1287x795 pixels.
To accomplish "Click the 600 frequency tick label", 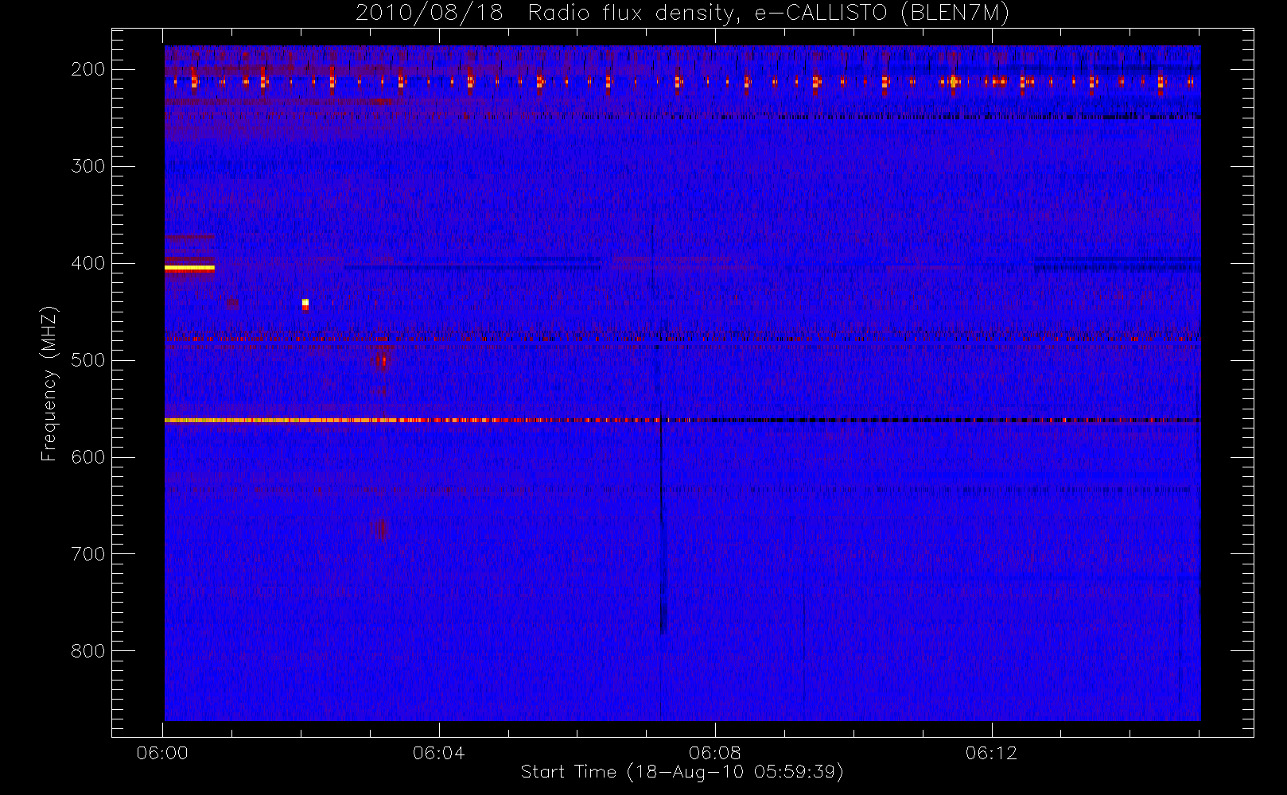I will tap(87, 457).
